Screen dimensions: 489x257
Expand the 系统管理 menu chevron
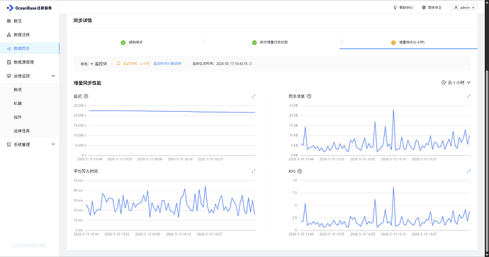pyautogui.click(x=53, y=144)
